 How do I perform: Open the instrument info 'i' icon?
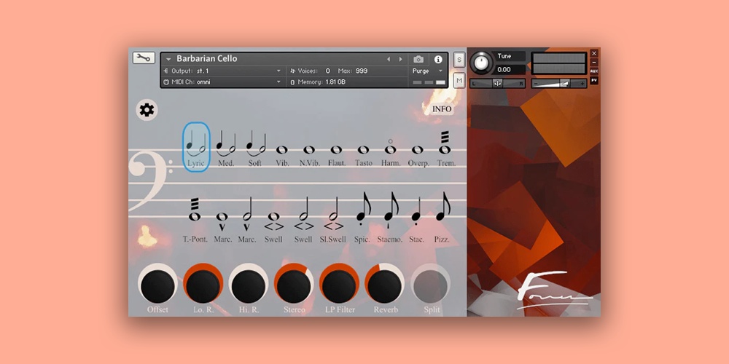(x=438, y=59)
